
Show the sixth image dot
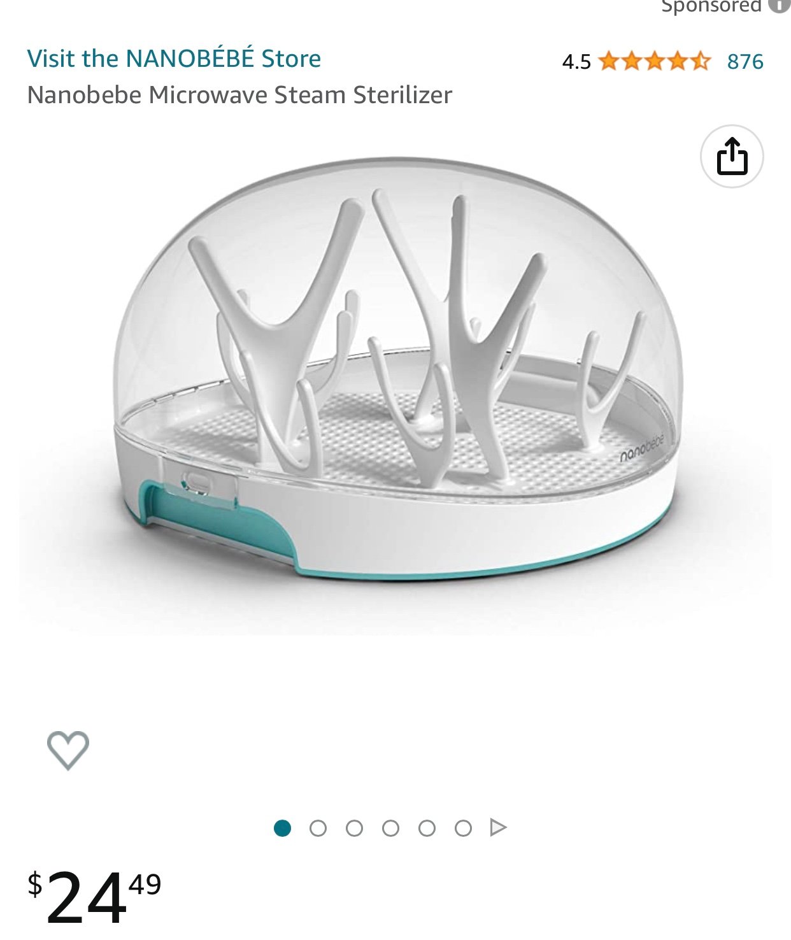click(463, 828)
